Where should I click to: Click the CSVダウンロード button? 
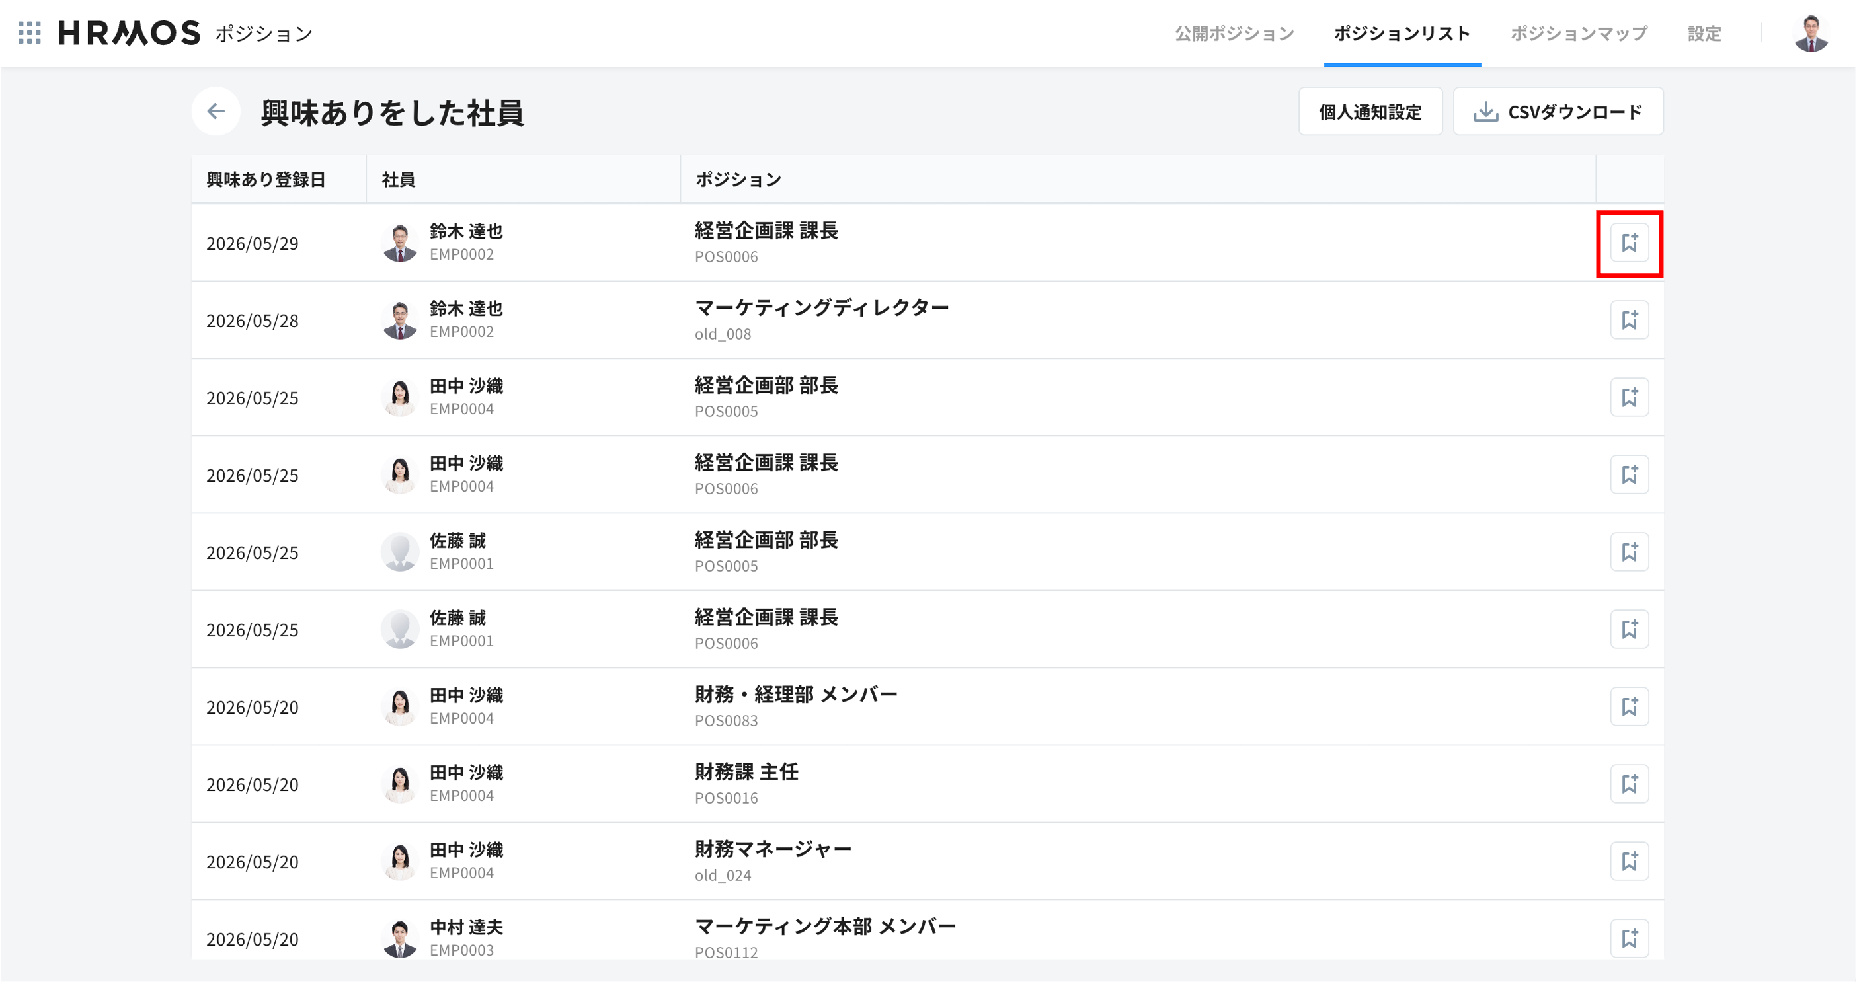(1558, 112)
